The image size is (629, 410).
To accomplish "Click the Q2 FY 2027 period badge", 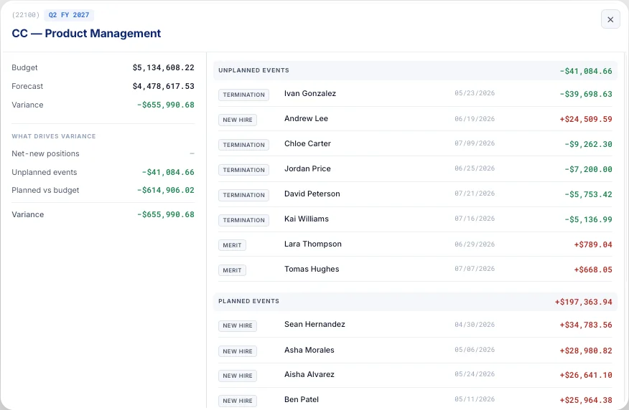I will pos(69,15).
